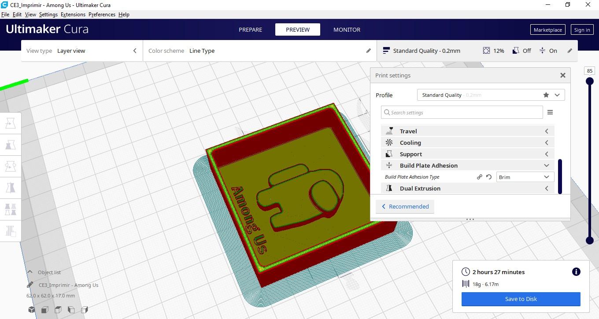
Task: Open the Color scheme Line Type selector
Action: pyautogui.click(x=260, y=51)
